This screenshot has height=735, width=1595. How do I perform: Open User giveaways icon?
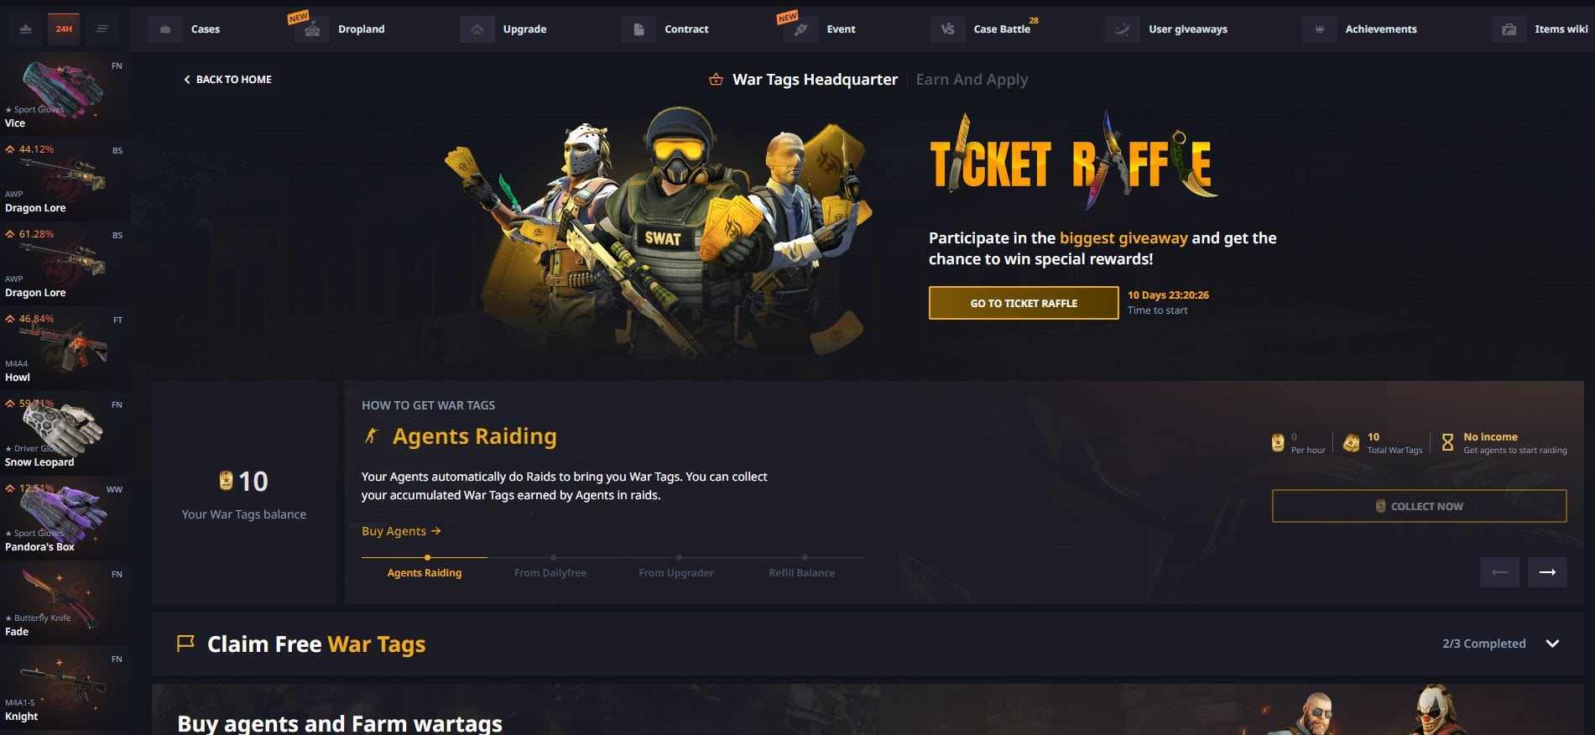pos(1122,29)
